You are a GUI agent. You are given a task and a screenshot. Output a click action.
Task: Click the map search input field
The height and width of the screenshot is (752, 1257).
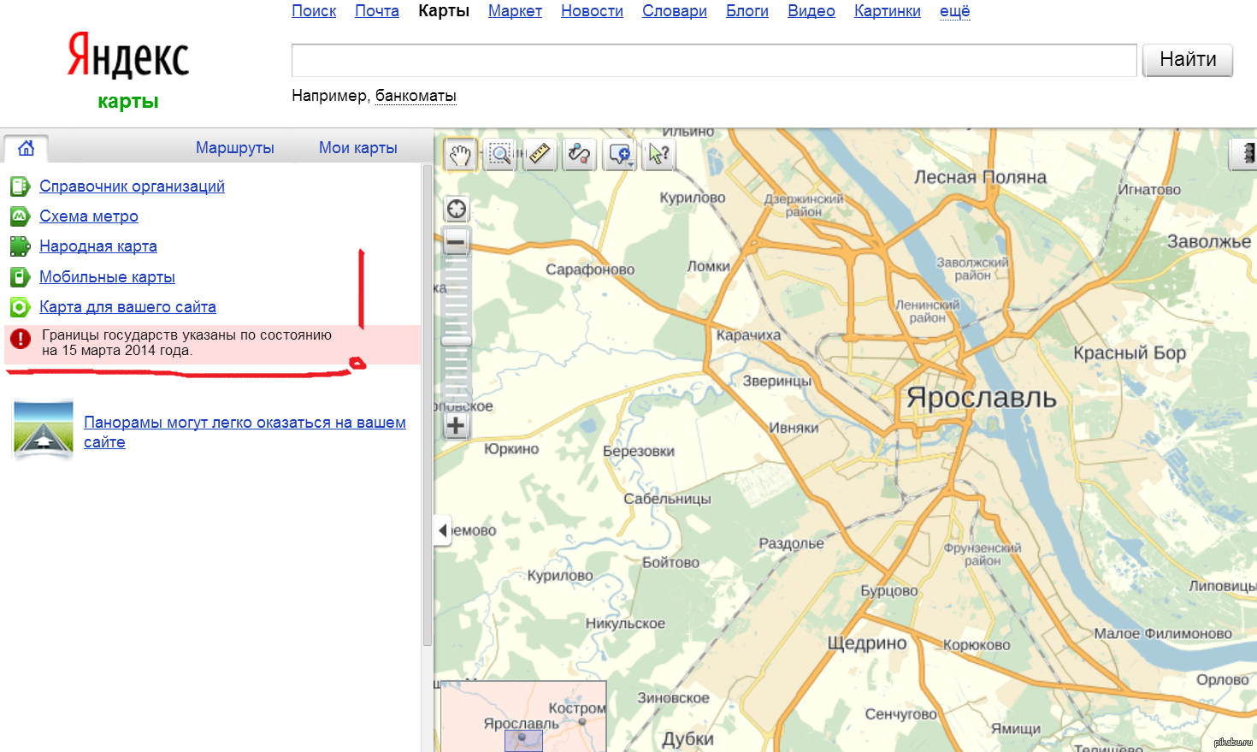pyautogui.click(x=714, y=61)
